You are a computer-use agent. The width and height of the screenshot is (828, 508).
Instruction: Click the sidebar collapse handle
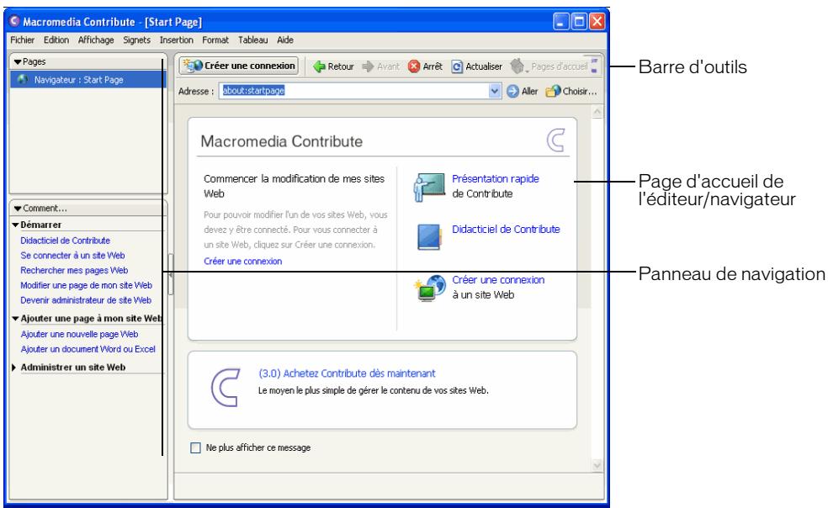pyautogui.click(x=171, y=274)
